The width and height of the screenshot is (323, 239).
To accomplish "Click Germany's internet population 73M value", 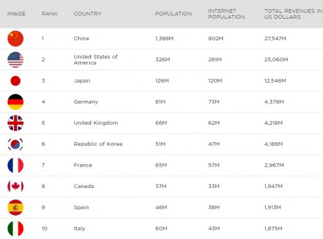I will click(x=214, y=102).
